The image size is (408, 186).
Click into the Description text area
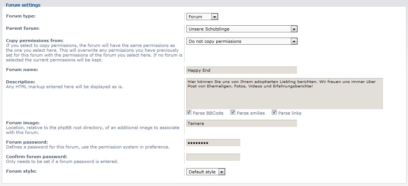pyautogui.click(x=285, y=93)
